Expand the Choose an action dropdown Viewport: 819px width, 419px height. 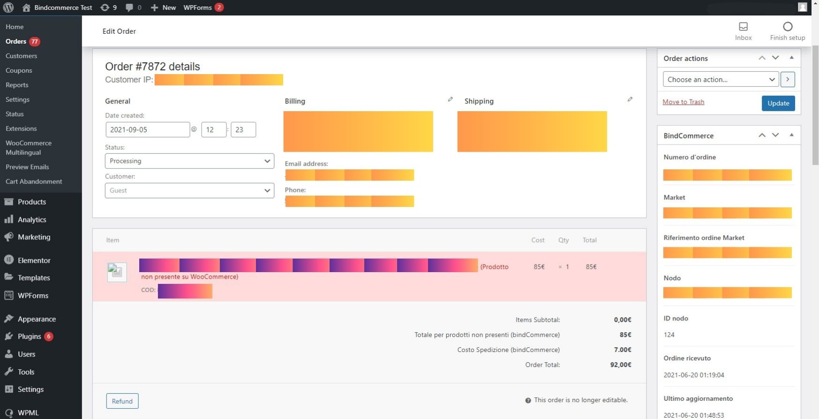point(721,79)
